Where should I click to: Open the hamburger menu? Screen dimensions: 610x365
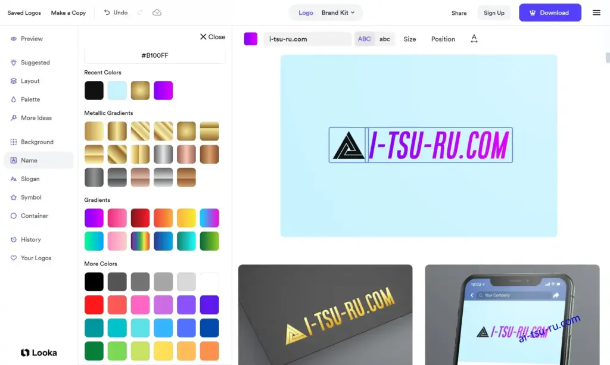(x=596, y=13)
